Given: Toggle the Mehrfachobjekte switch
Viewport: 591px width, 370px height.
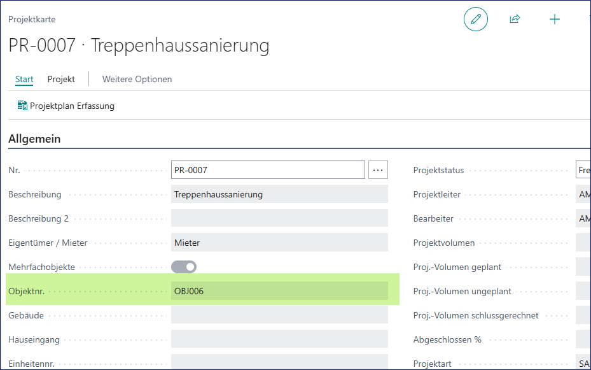Looking at the screenshot, I should (x=184, y=267).
